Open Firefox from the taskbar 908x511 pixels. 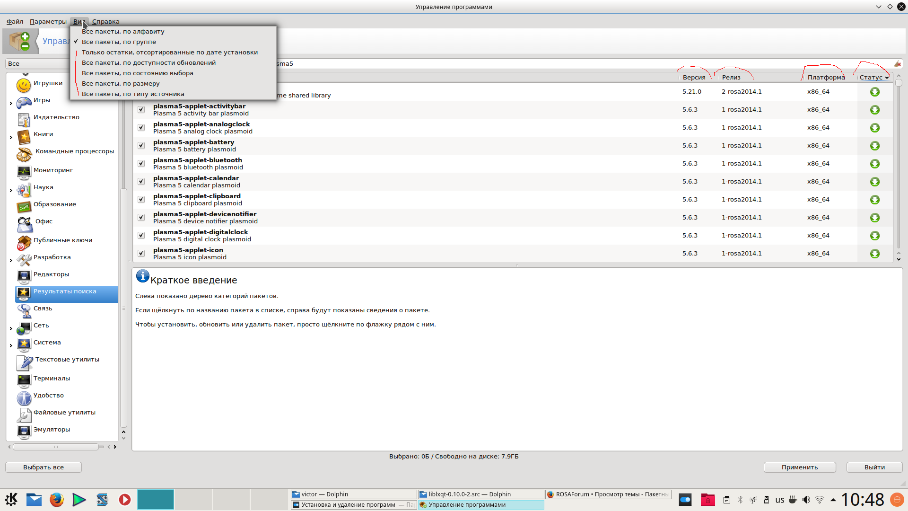click(57, 500)
